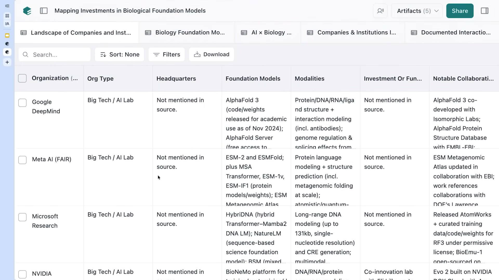Viewport: 499px width, 280px height.
Task: Click Big Tech / AI Lab in Google DeepMind row
Action: pos(110,100)
